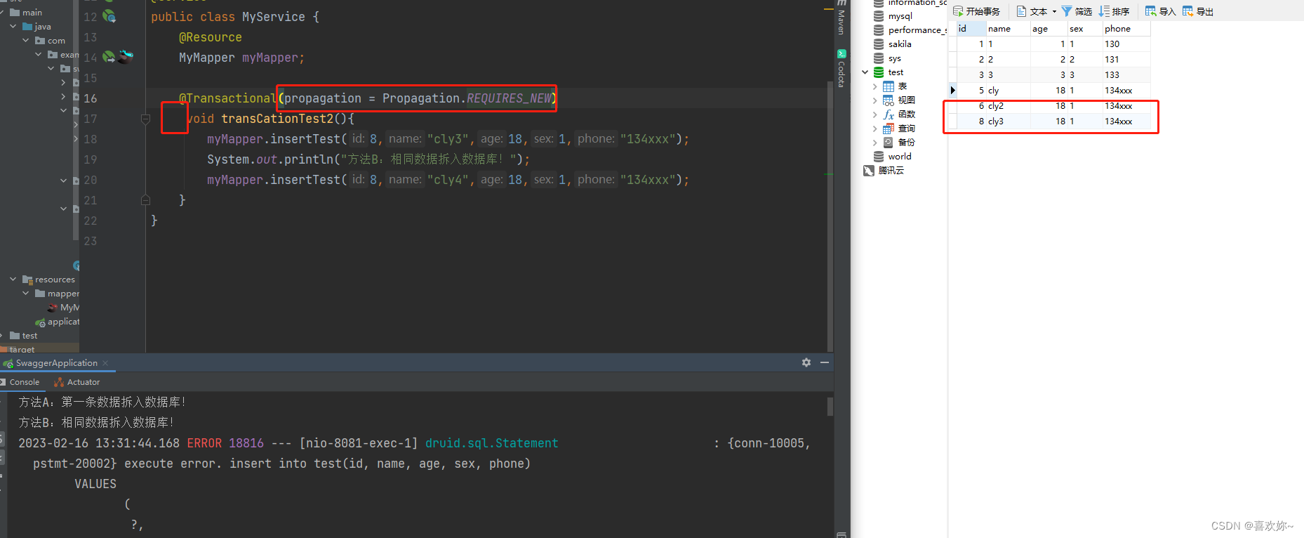The height and width of the screenshot is (538, 1304).
Task: Click line number 16 in the gutter
Action: [91, 98]
